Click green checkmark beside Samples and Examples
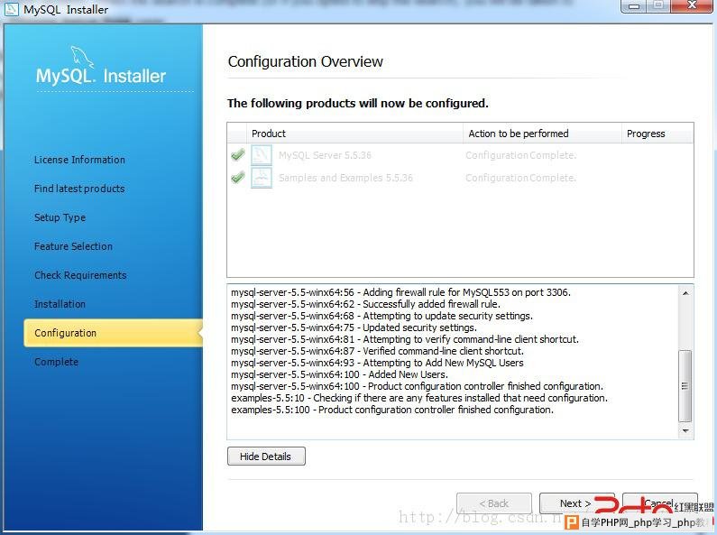 (238, 178)
